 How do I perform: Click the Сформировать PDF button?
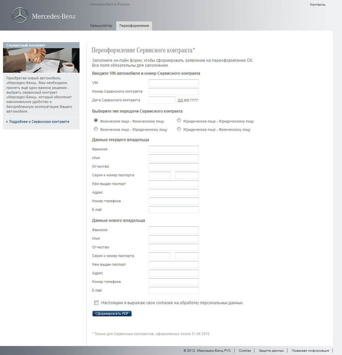[x=112, y=313]
